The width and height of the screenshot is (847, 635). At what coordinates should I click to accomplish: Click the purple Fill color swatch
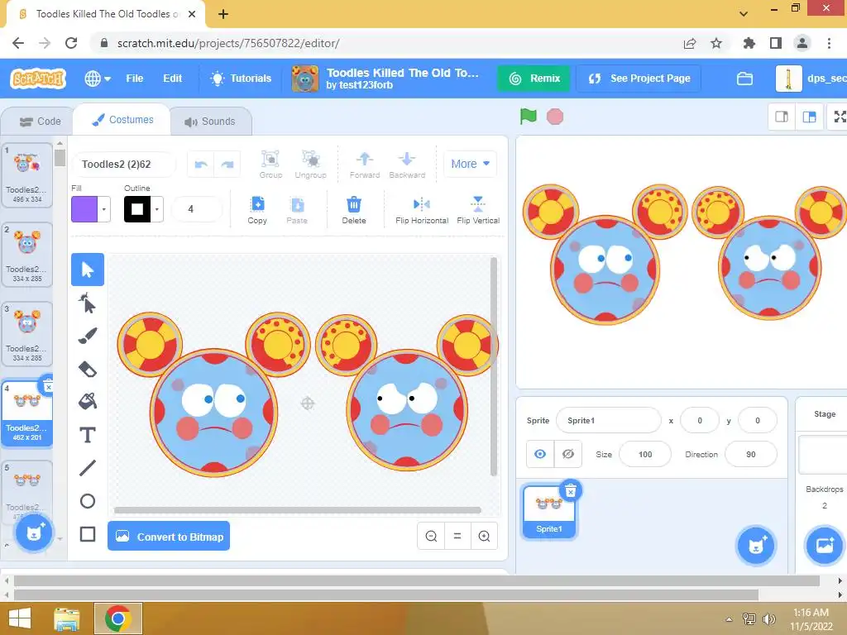tap(84, 209)
